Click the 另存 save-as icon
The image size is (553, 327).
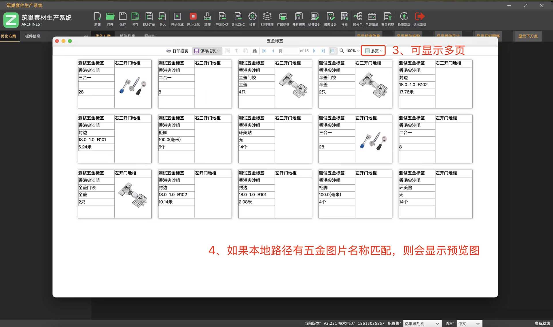135,19
